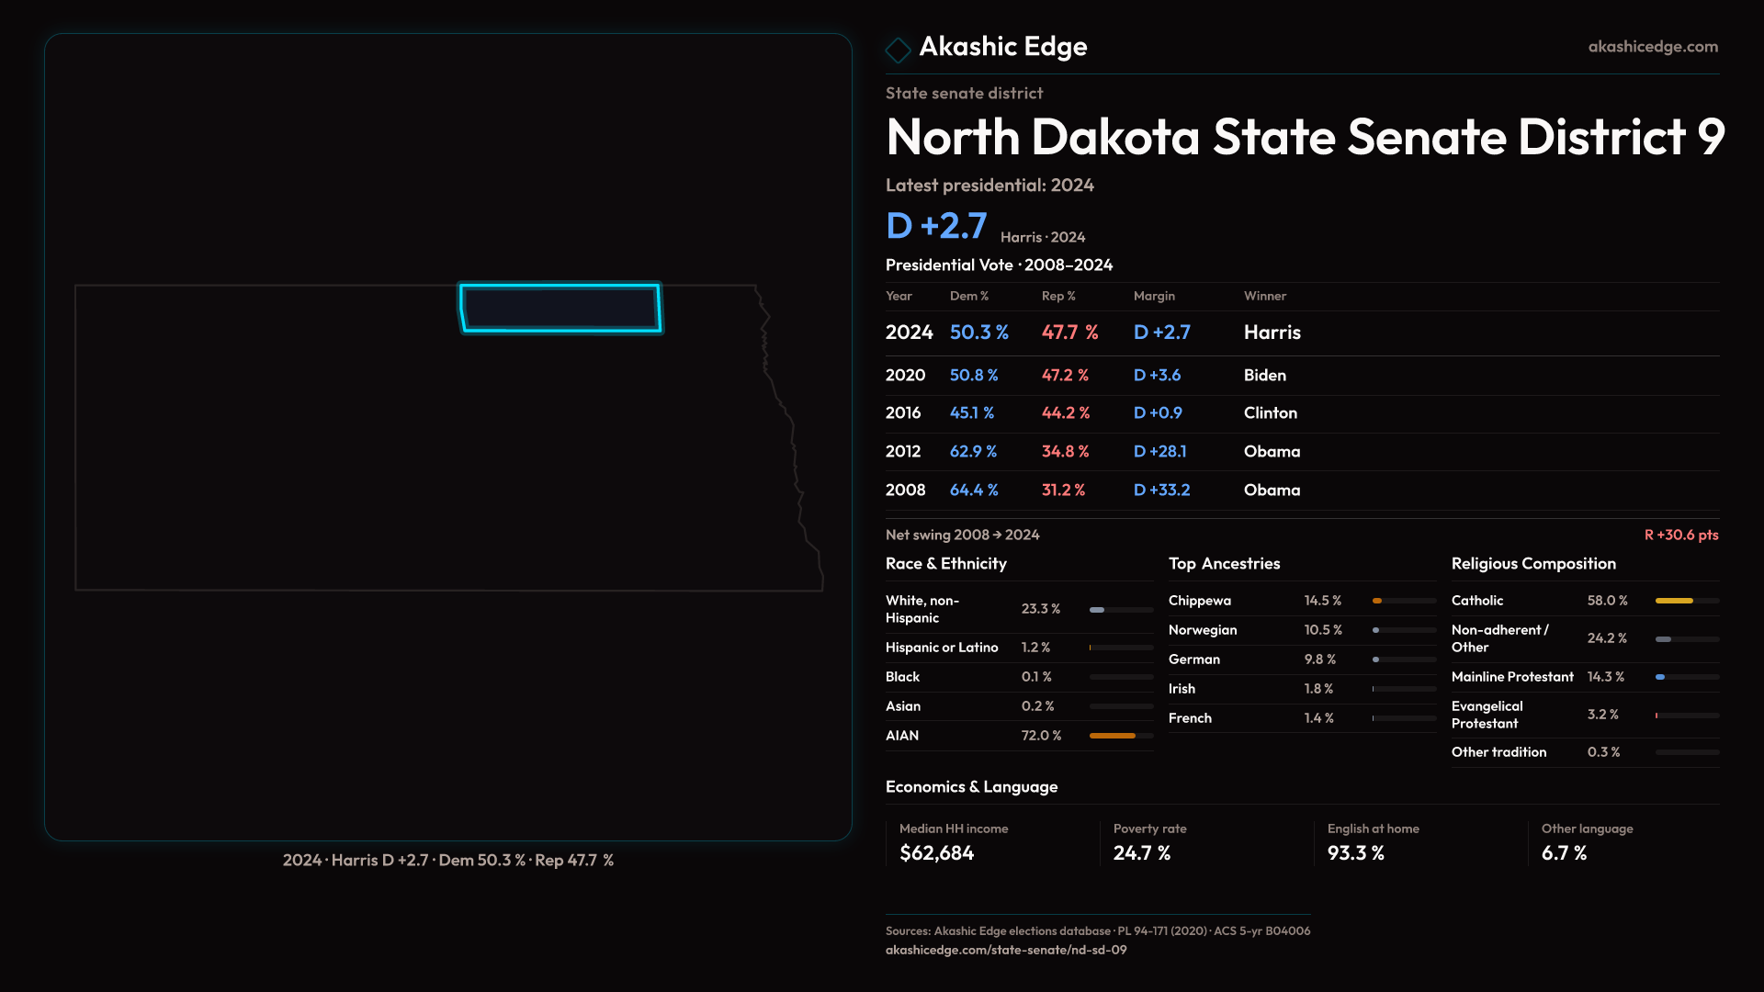Screen dimensions: 1764x992
Task: Click the AIAN orange percentage bar
Action: tap(1113, 736)
